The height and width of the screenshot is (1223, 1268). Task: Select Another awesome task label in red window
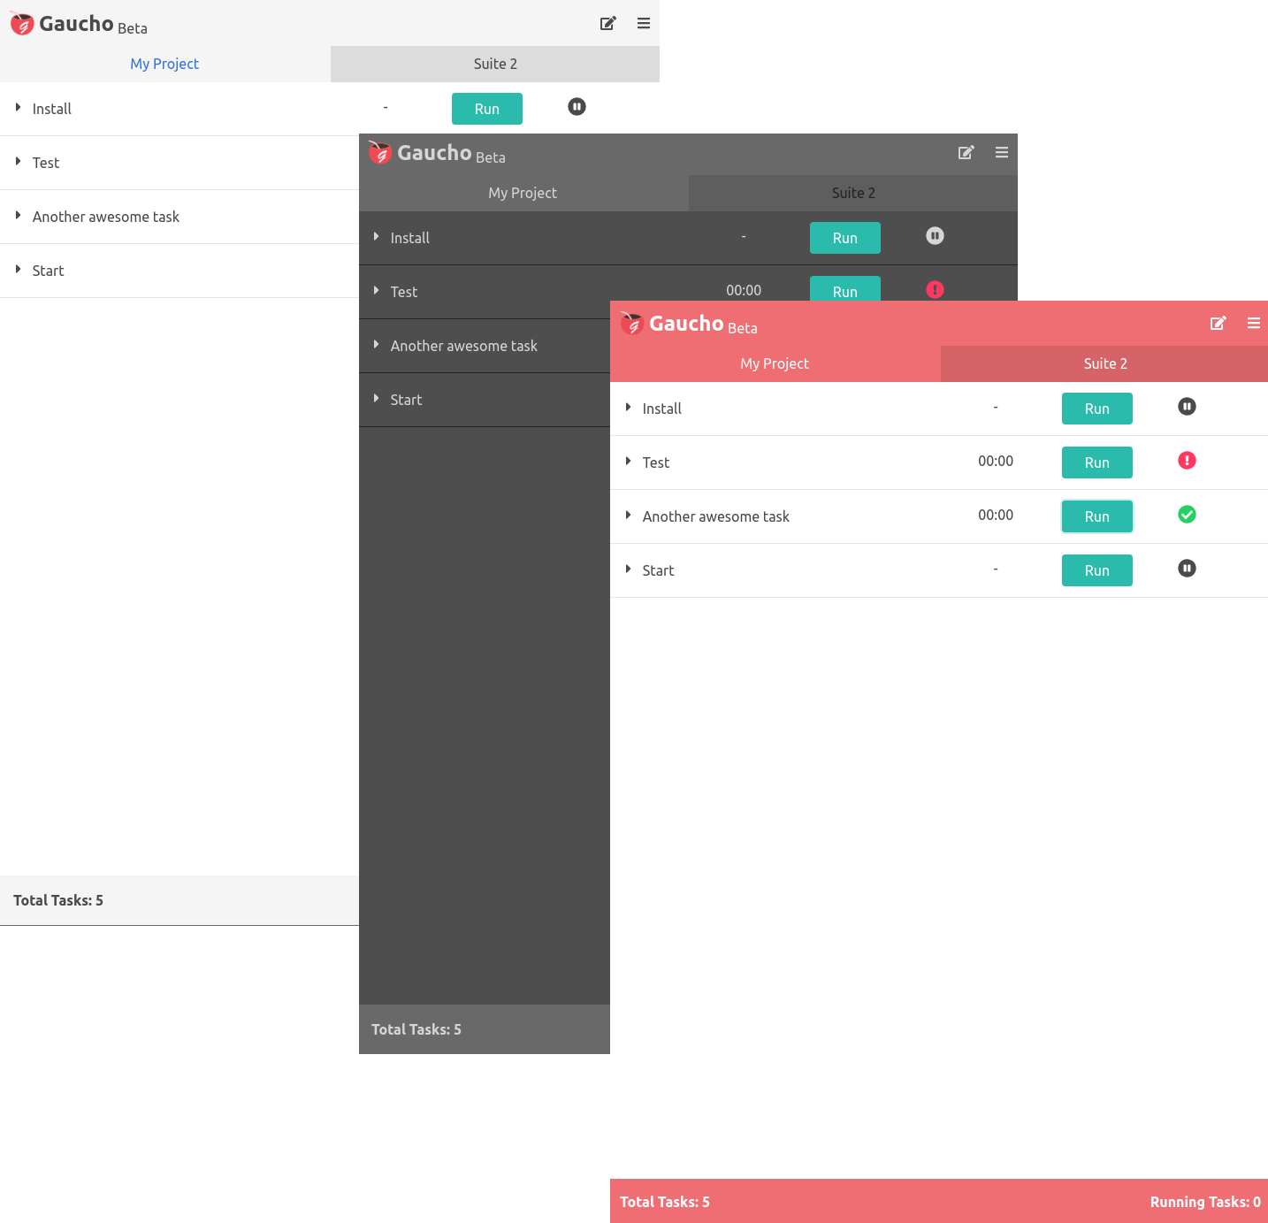click(x=716, y=516)
